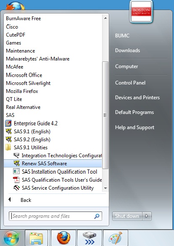Click the scroll up arrow of programs list
174x246 pixels.
coord(105,18)
